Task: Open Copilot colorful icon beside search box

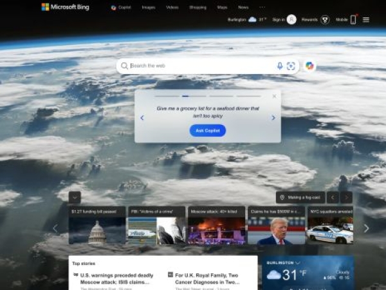Action: [309, 66]
